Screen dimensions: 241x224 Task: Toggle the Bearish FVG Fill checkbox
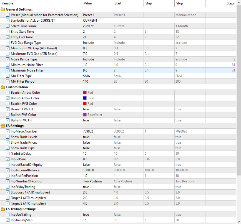click(7, 109)
